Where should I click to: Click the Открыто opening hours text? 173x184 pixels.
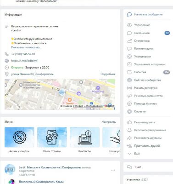(17, 67)
